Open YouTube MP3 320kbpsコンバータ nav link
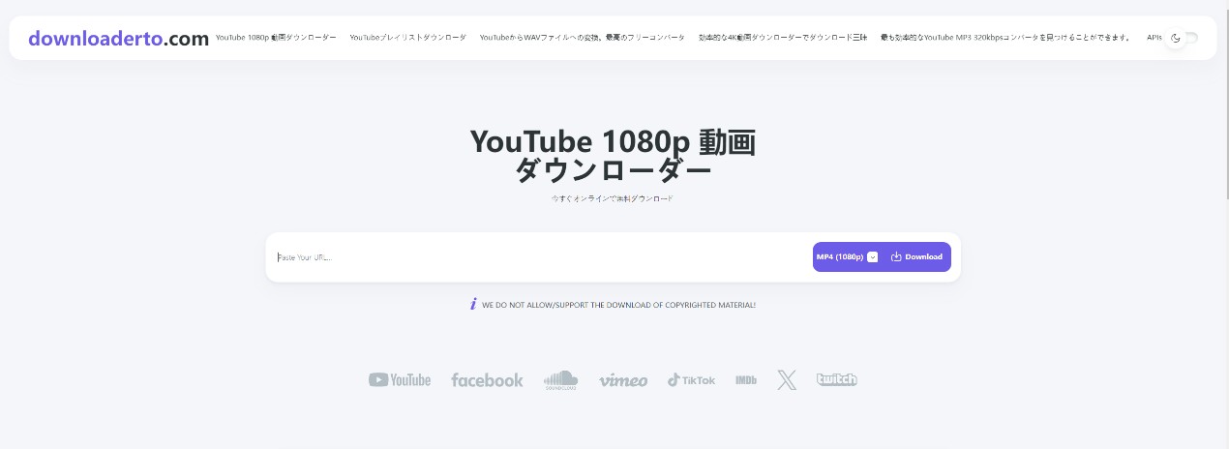This screenshot has width=1229, height=449. tap(1006, 38)
